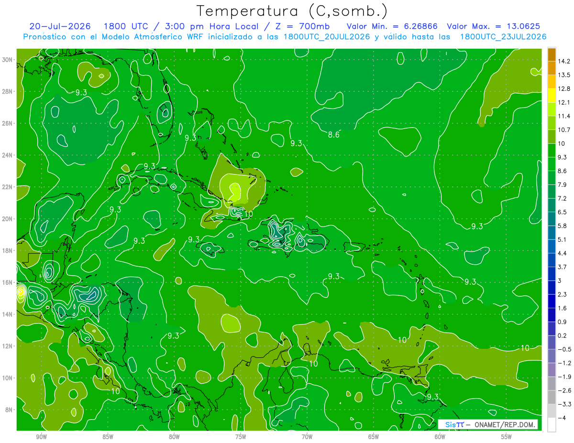Click the 80W longitude axis label

174,437
